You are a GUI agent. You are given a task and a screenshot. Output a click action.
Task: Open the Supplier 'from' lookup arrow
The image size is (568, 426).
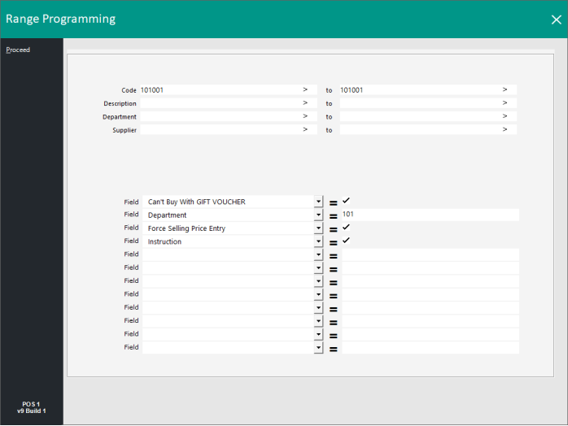coord(305,129)
